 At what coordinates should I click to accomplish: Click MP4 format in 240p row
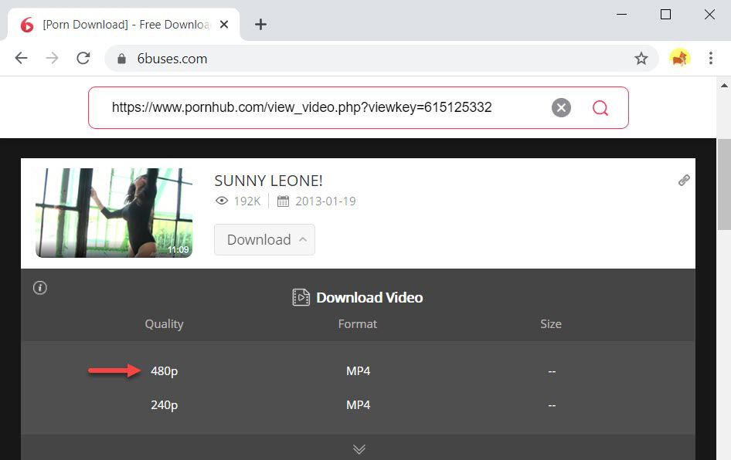[x=358, y=405]
